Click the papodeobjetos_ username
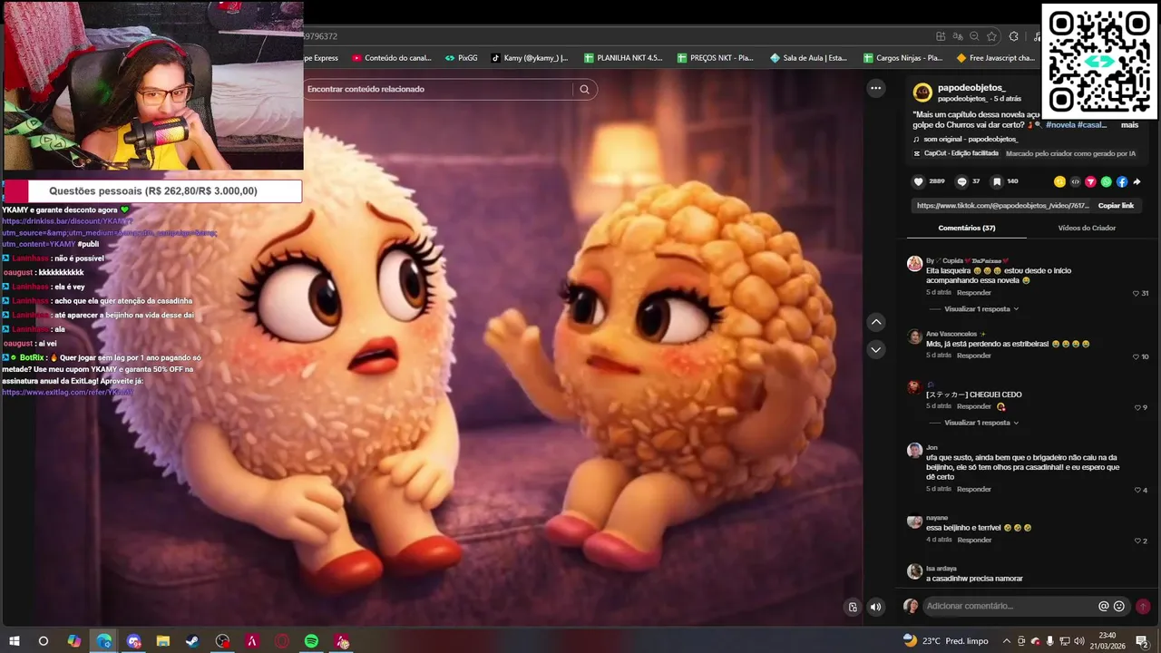1161x653 pixels. pos(971,88)
